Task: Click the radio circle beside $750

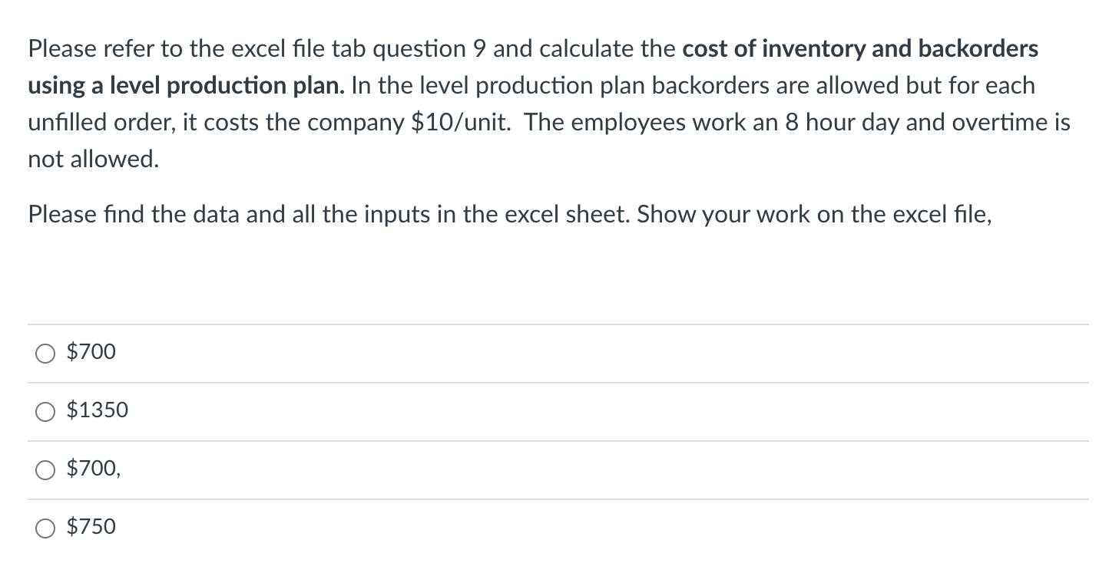Action: pos(45,528)
